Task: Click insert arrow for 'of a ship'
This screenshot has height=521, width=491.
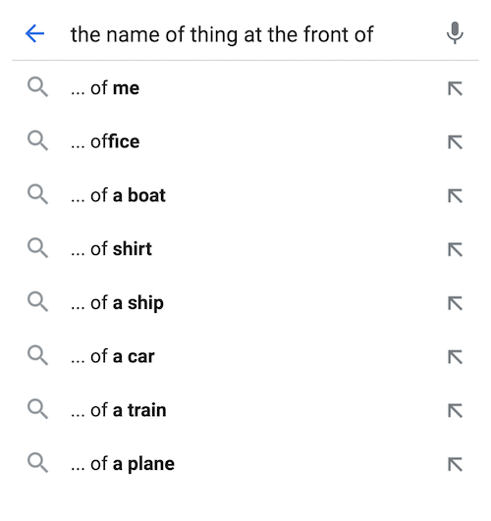Action: click(455, 303)
